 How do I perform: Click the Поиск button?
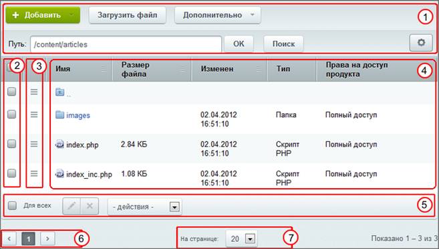click(283, 44)
